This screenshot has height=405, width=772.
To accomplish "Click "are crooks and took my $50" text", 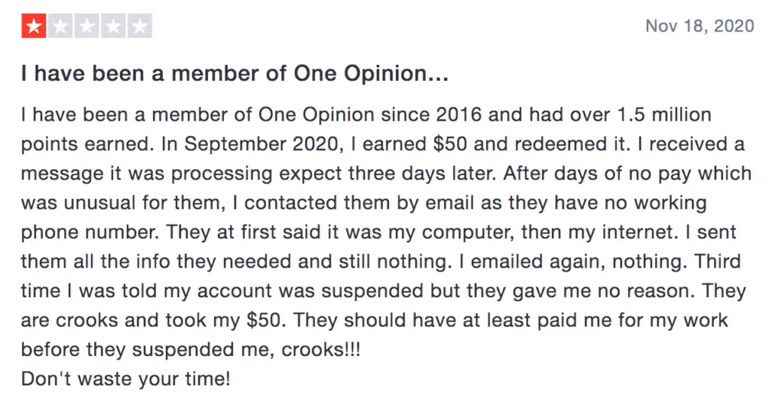I will 151,321.
